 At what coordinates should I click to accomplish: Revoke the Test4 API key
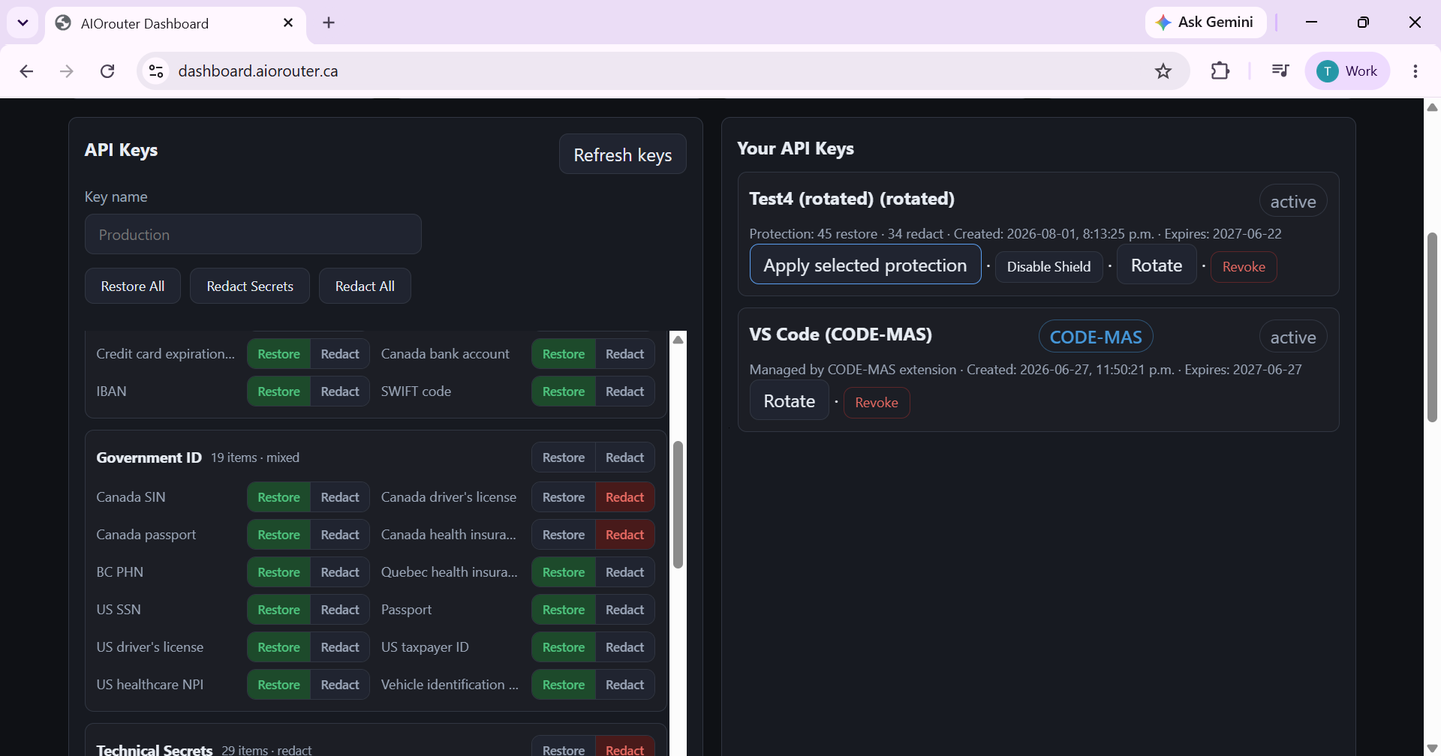pos(1244,267)
